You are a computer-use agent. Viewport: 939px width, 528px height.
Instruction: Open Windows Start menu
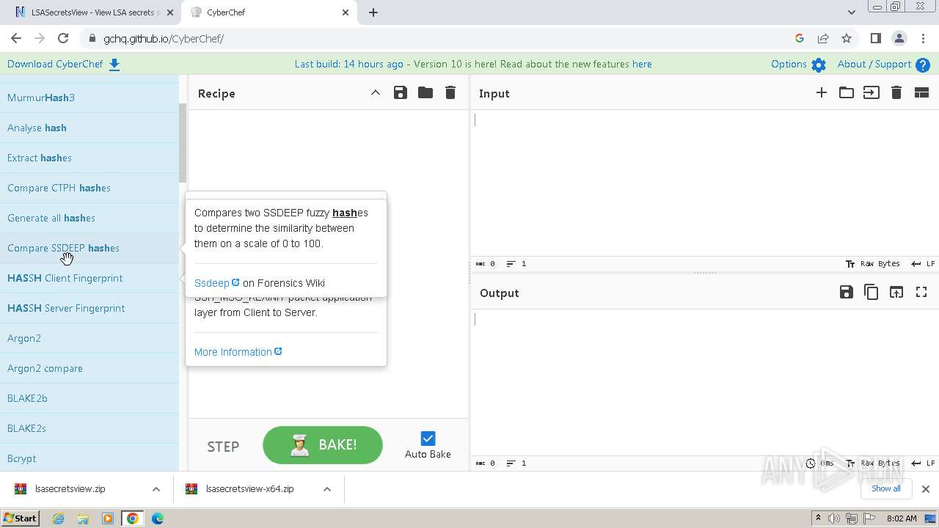[x=20, y=518]
